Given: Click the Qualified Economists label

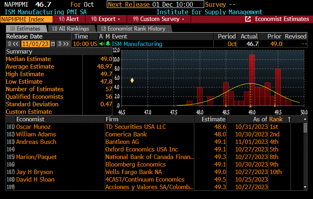Looking at the screenshot, I should click(x=34, y=97).
